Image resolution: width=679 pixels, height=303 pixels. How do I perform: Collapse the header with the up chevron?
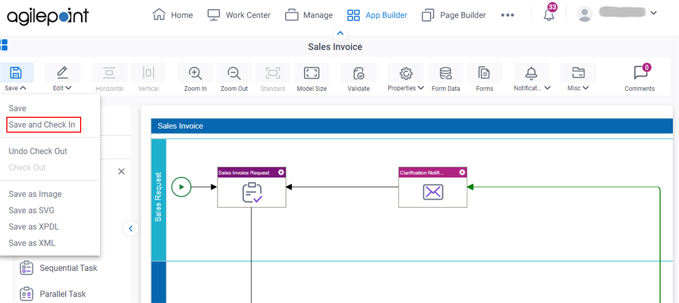coord(340,33)
